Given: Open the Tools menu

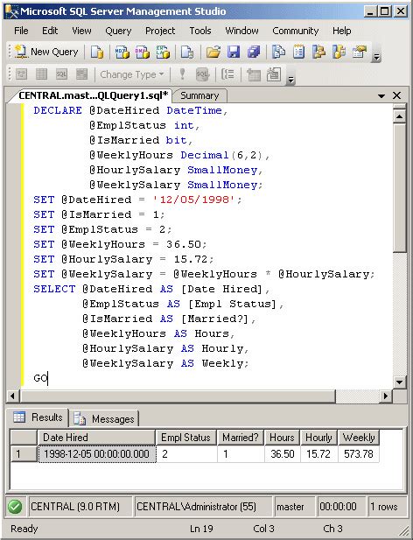Looking at the screenshot, I should pos(200,31).
